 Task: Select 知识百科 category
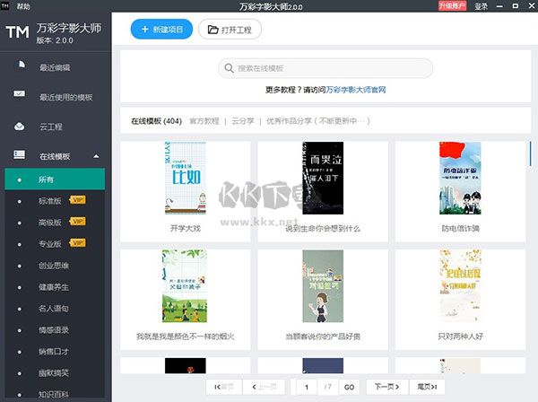[54, 395]
